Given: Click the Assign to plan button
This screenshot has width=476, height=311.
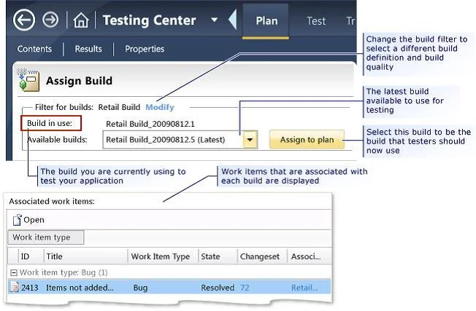Looking at the screenshot, I should pos(307,140).
